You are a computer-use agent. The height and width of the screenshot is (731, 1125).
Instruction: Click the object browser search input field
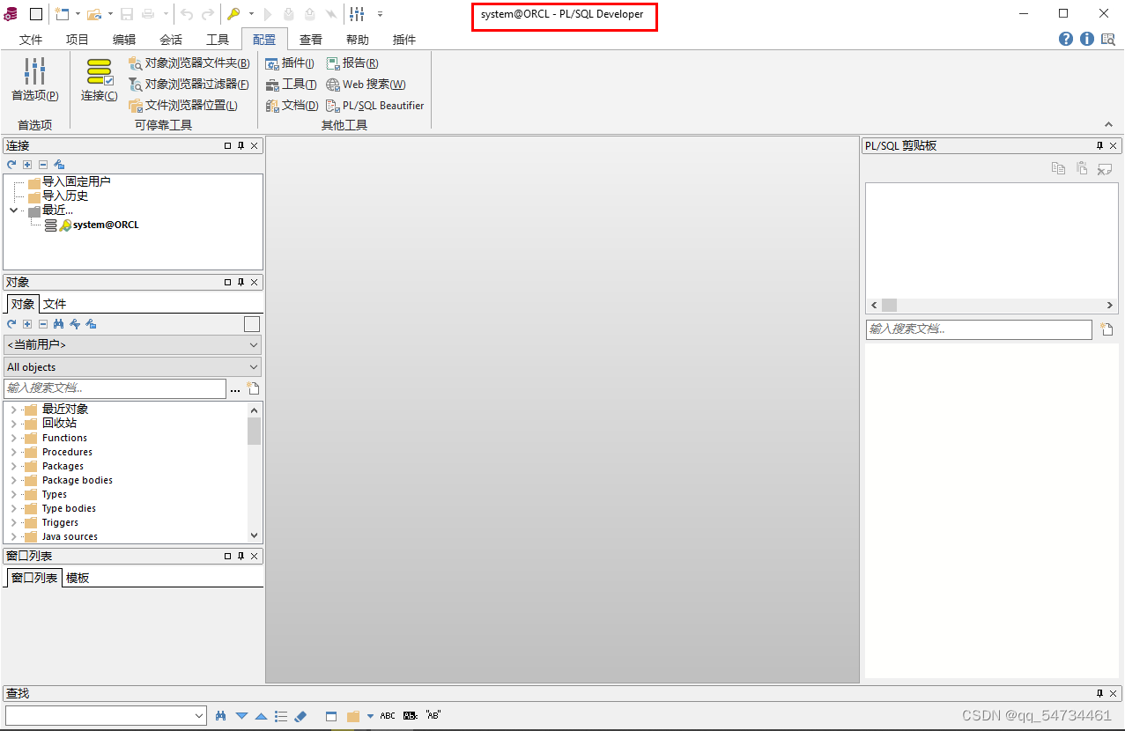click(x=115, y=388)
